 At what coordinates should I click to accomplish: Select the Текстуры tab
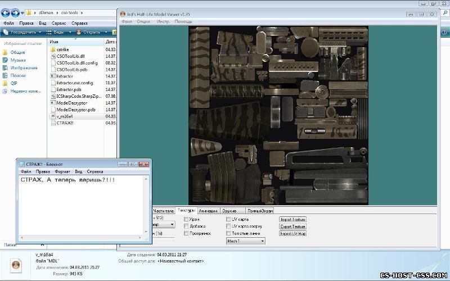pyautogui.click(x=186, y=210)
